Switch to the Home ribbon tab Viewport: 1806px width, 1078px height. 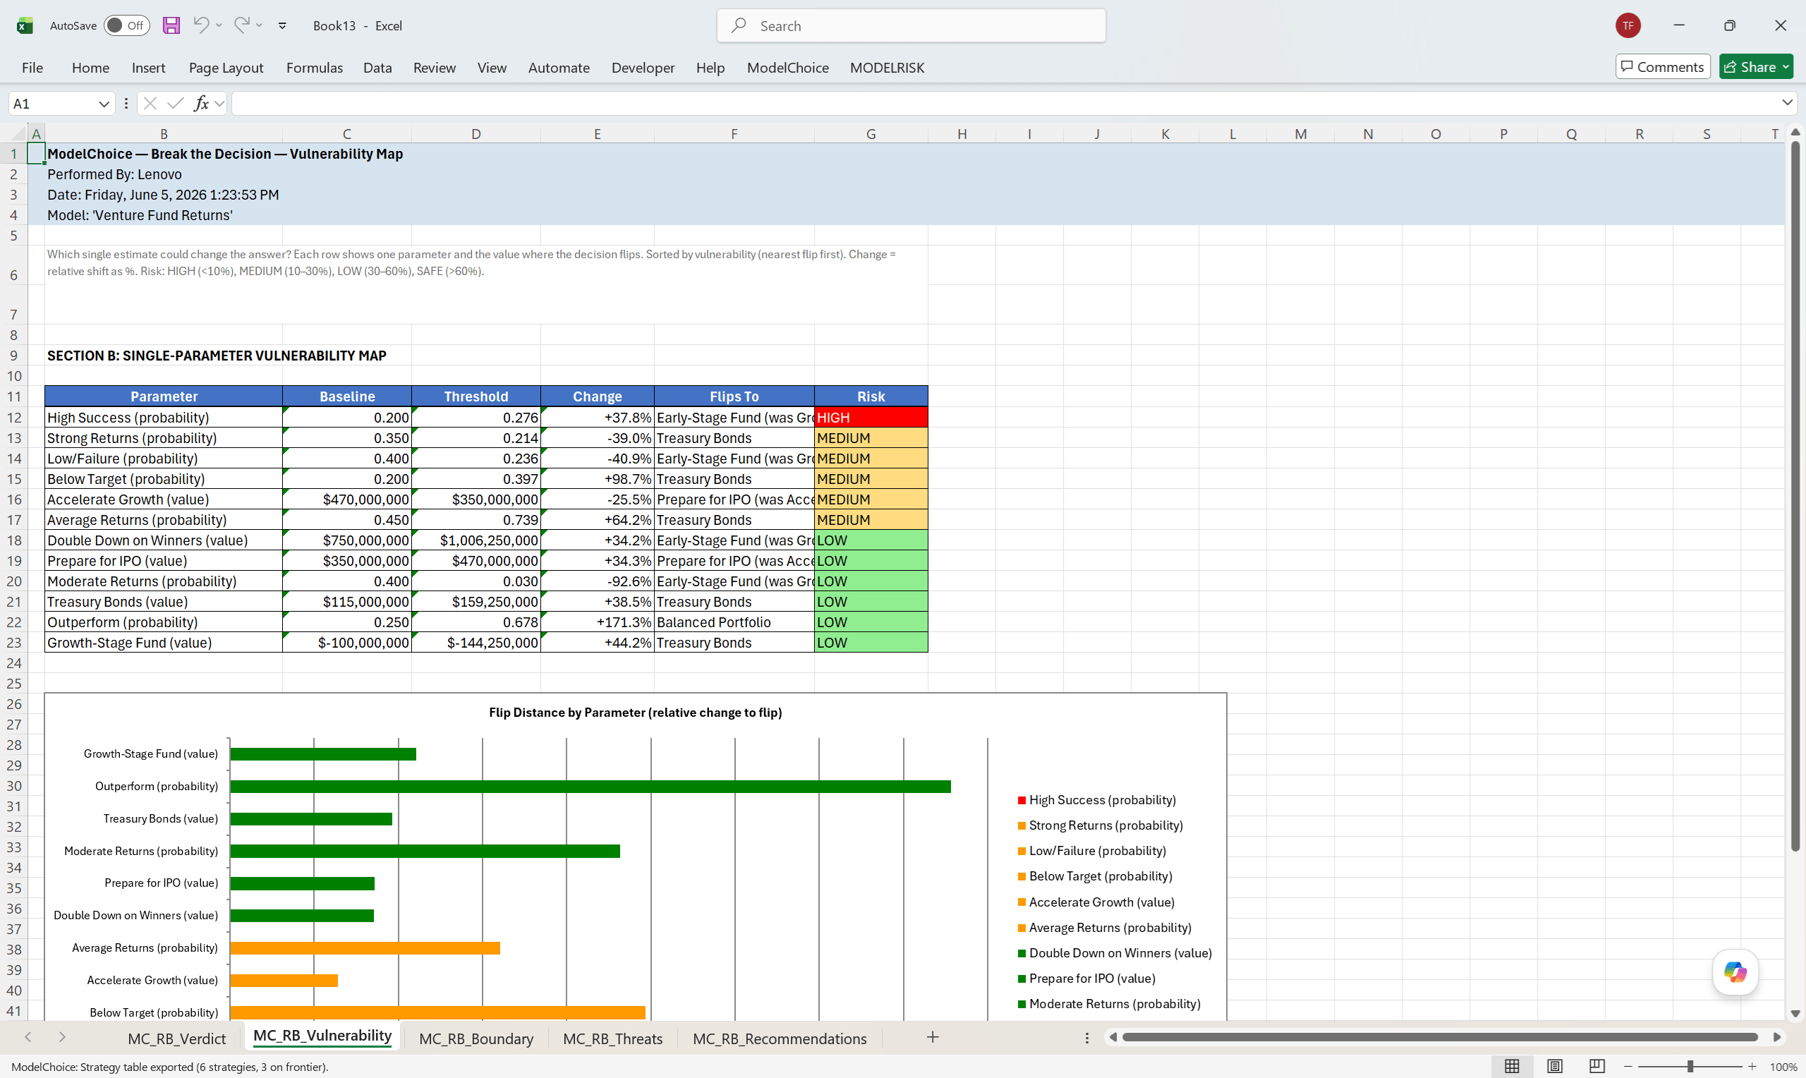[x=91, y=68]
